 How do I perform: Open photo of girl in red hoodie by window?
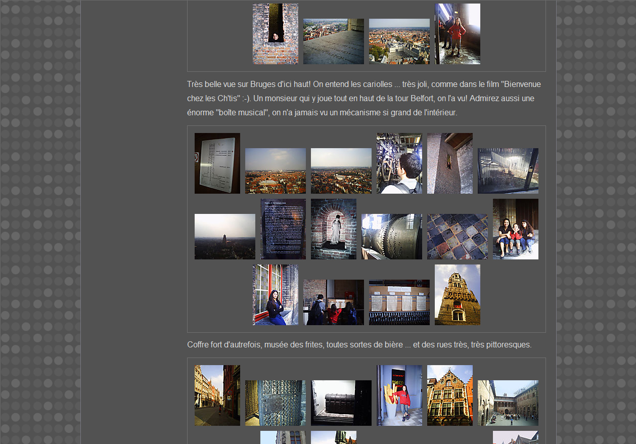(458, 34)
